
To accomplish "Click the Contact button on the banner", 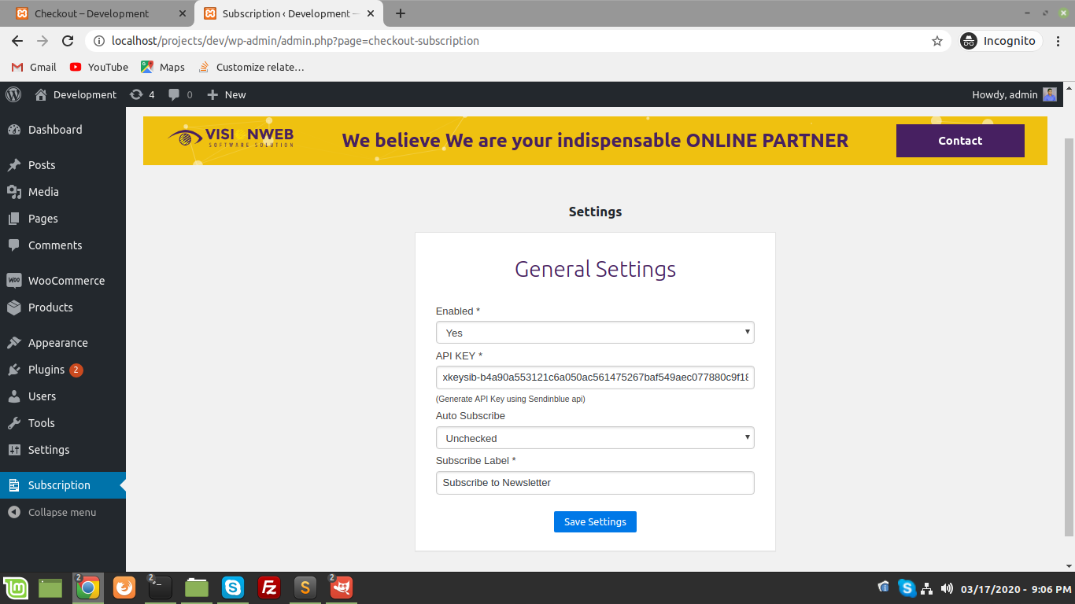I will tap(960, 141).
